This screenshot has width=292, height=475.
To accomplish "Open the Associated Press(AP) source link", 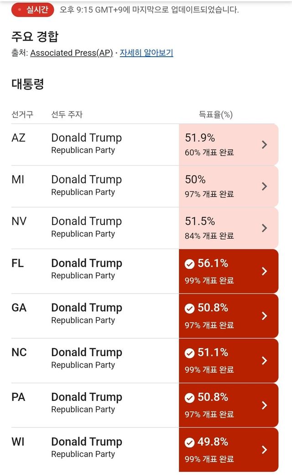I will tap(72, 53).
